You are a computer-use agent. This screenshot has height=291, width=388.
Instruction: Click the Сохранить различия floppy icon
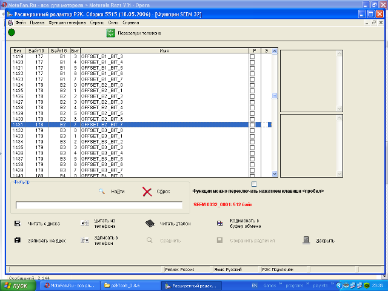pos(219,240)
